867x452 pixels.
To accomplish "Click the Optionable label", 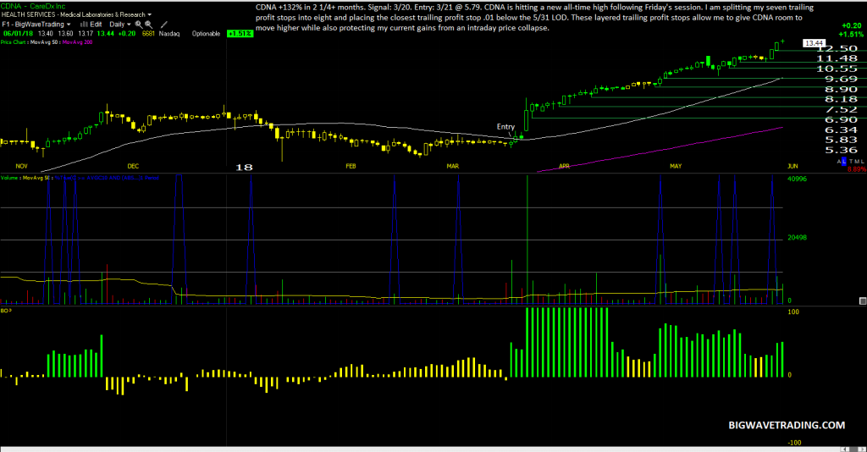I will click(206, 34).
